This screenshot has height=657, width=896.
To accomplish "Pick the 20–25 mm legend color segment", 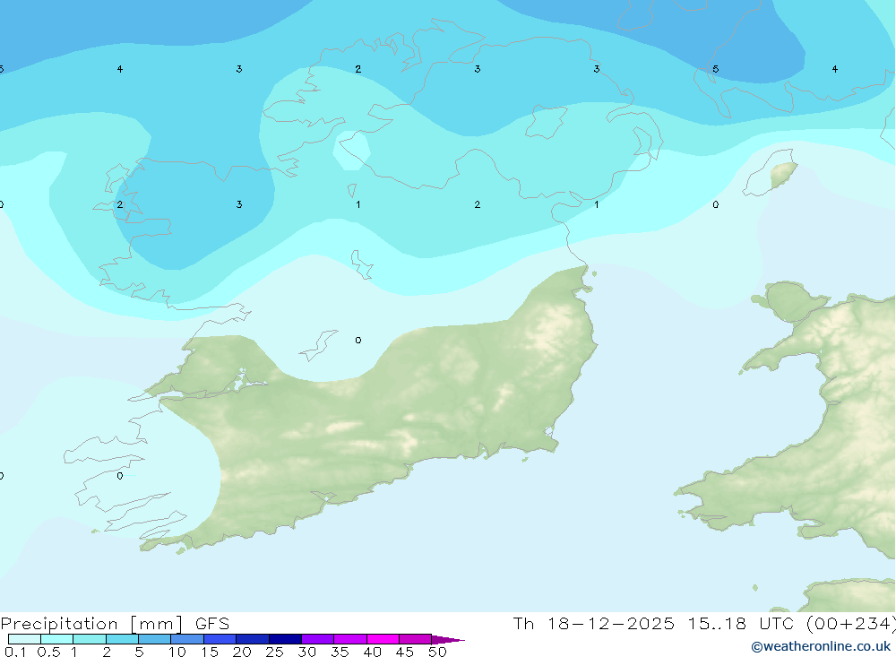I will tap(253, 639).
